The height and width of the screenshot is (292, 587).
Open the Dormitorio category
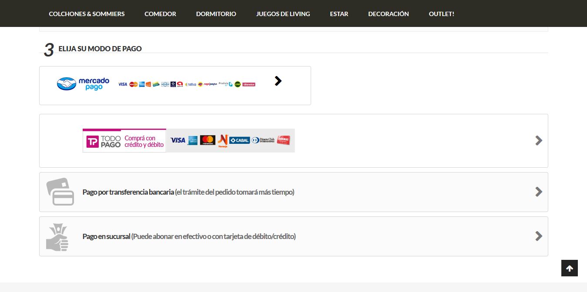tap(216, 14)
